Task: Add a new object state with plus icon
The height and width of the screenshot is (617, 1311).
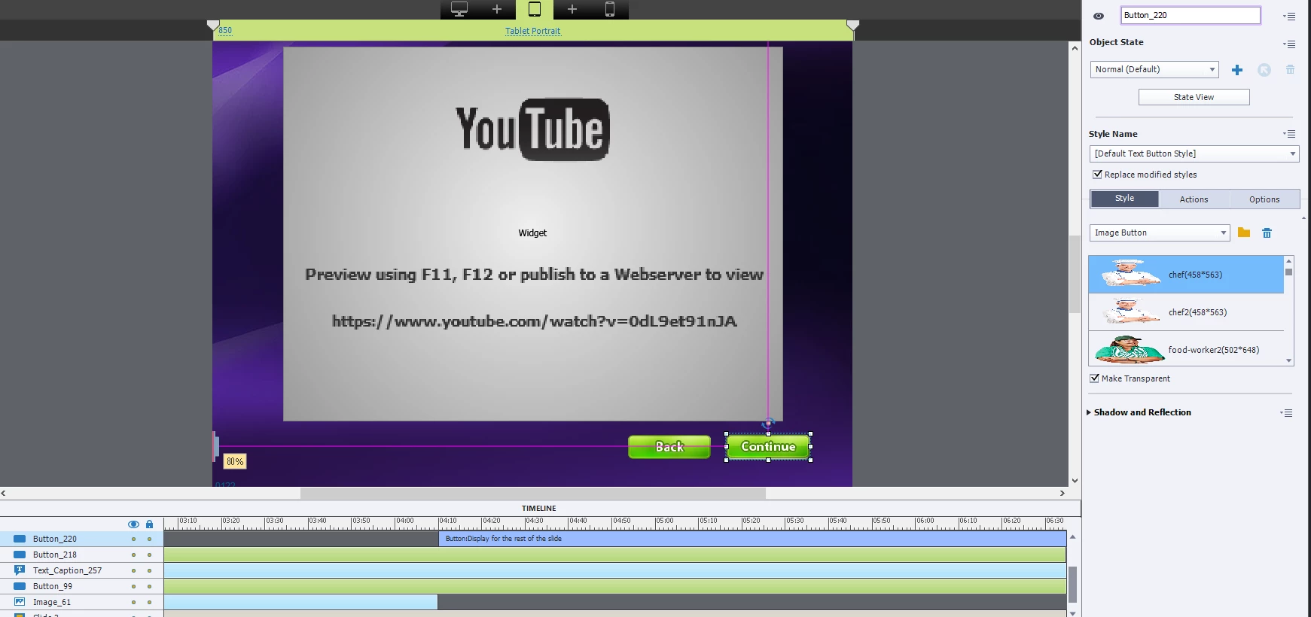Action: tap(1237, 70)
